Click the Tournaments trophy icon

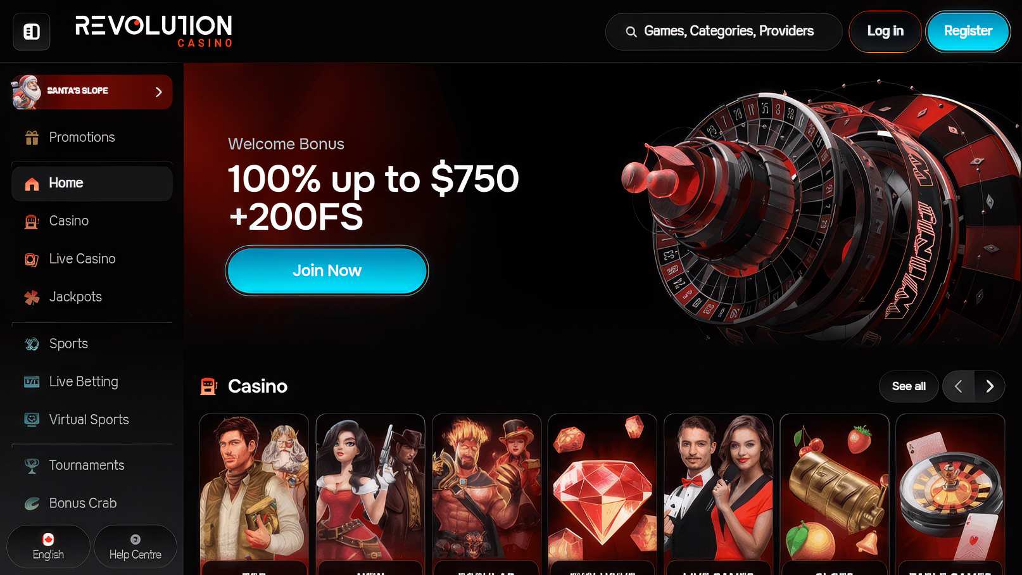point(32,465)
